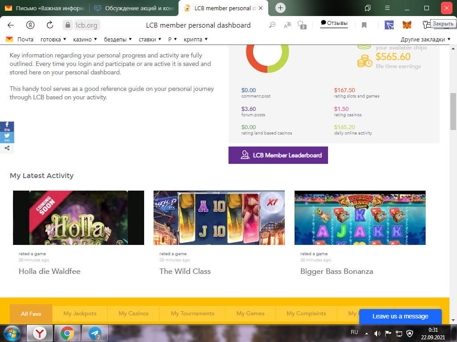457x342 pixels.
Task: Expand the крипта bookmarks folder
Action: coord(195,39)
